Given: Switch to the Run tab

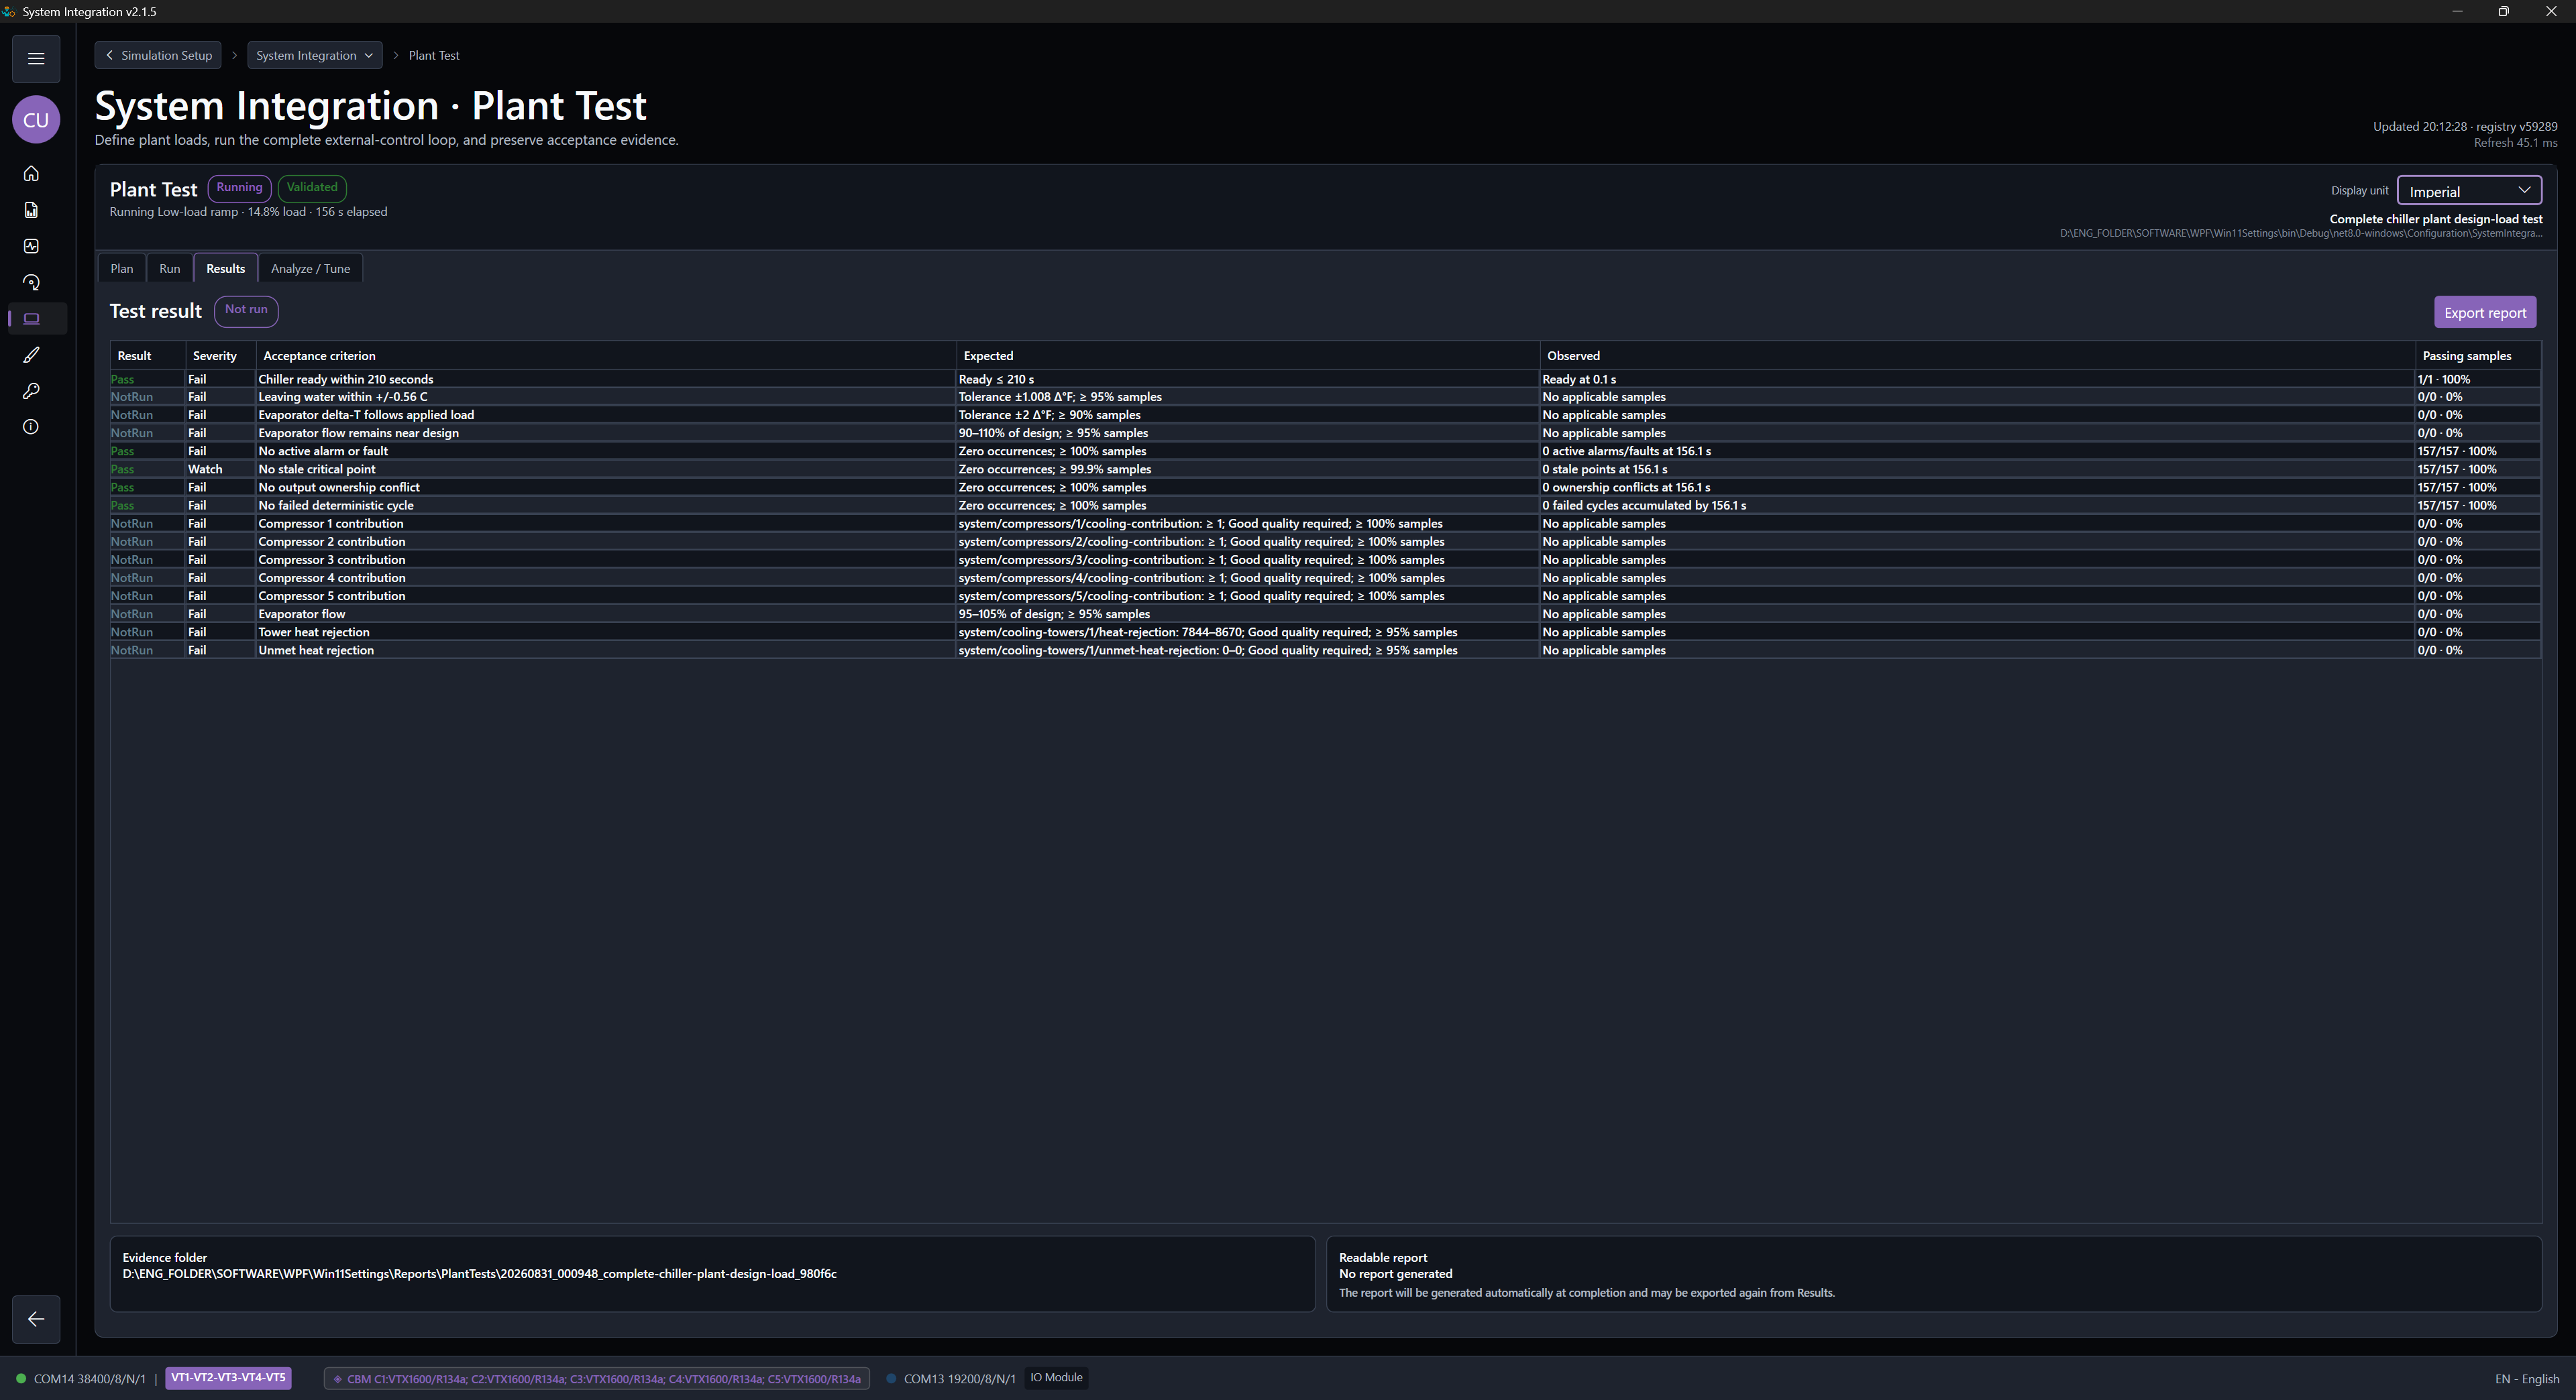Looking at the screenshot, I should point(170,269).
